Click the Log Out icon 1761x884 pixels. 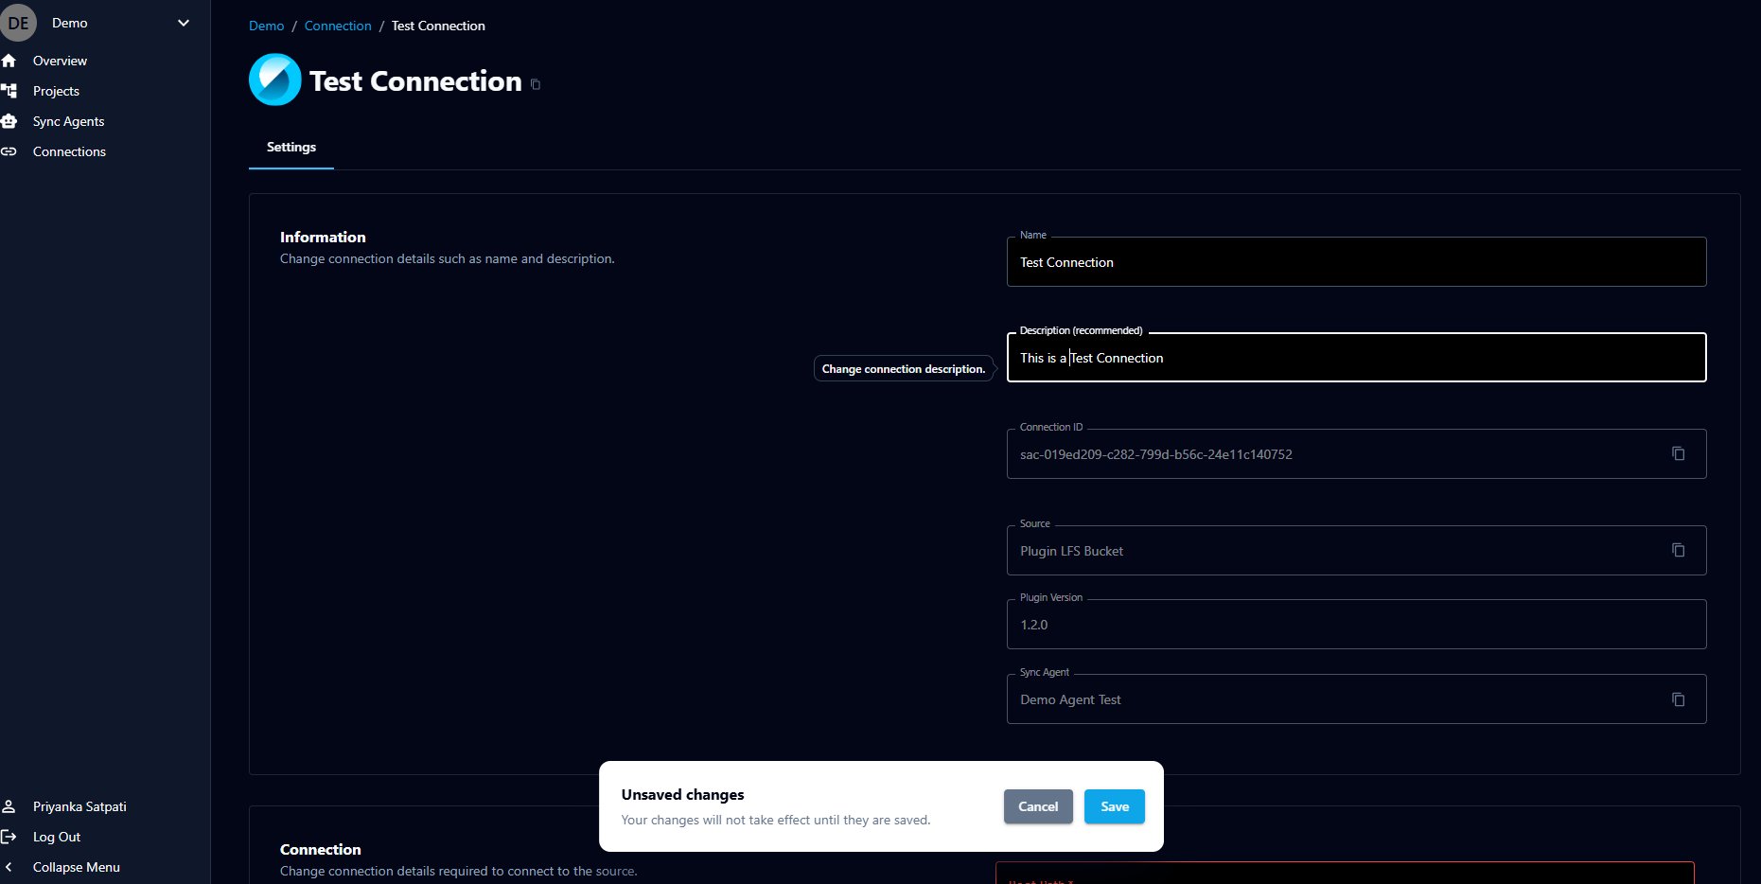9,837
